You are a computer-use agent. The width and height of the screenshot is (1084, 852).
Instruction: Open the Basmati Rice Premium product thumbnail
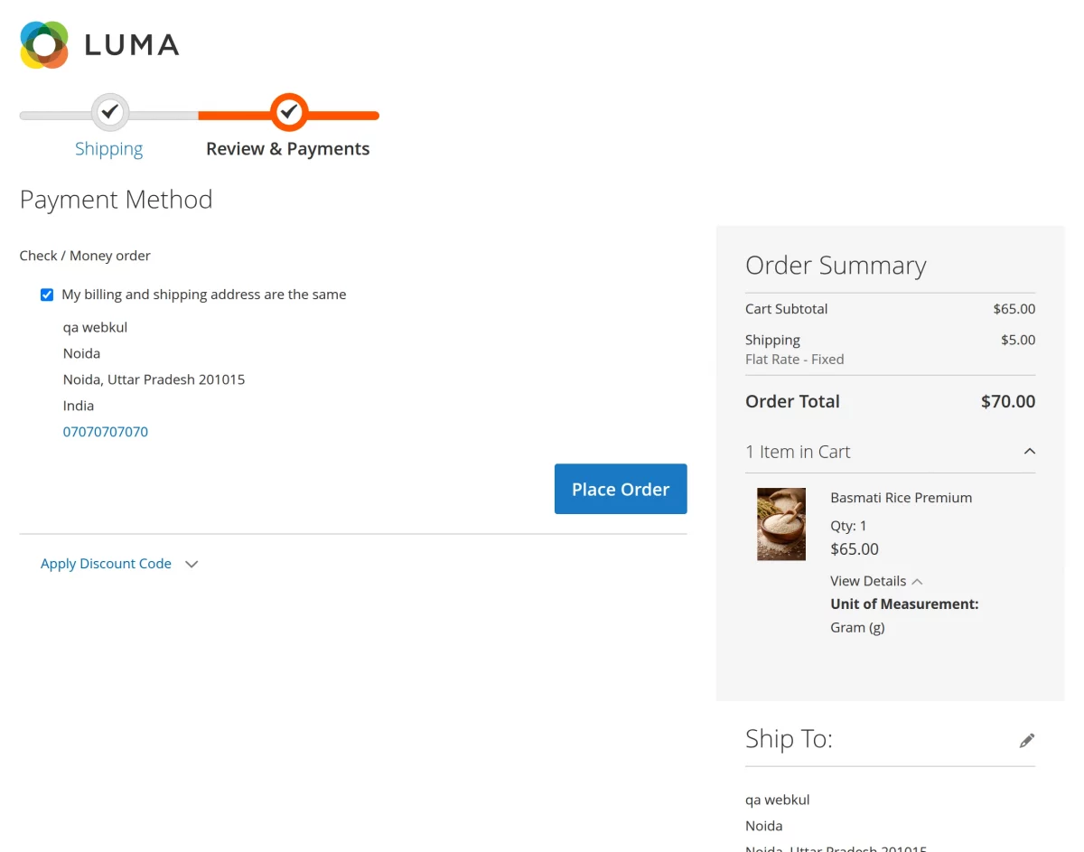pyautogui.click(x=780, y=524)
